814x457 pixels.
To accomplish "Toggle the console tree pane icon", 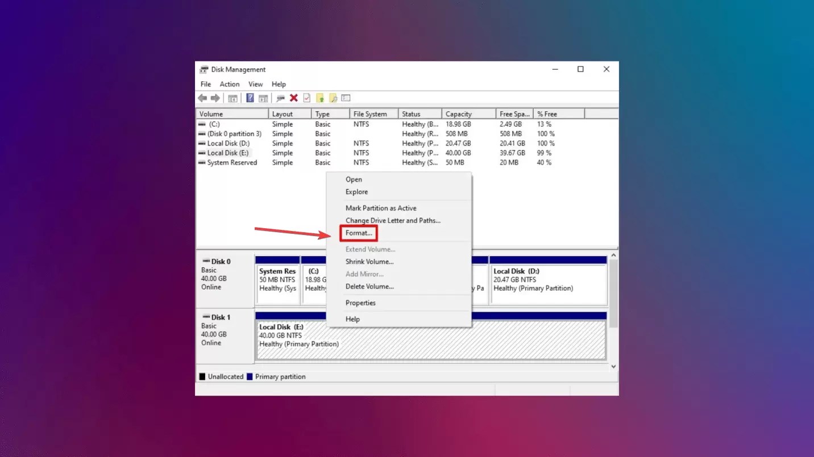I will [232, 98].
